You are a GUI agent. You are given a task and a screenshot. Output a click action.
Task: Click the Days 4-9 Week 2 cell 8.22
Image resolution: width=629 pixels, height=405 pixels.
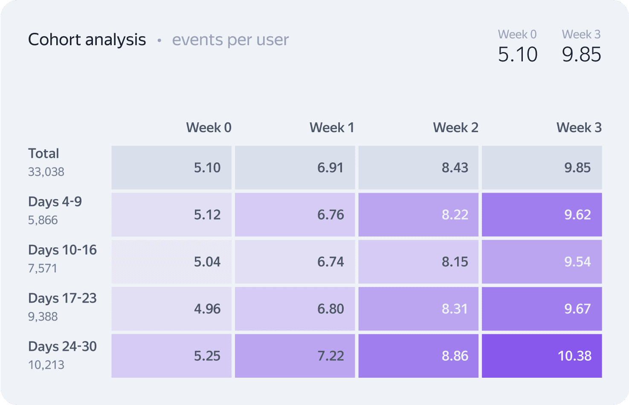(x=418, y=214)
